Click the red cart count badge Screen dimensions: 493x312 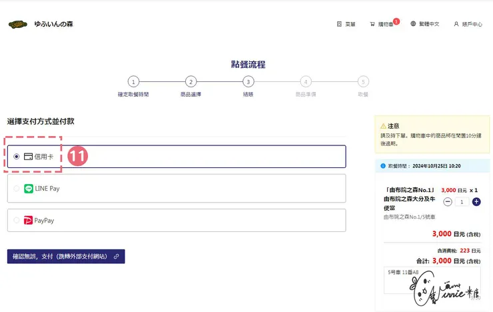pos(396,21)
